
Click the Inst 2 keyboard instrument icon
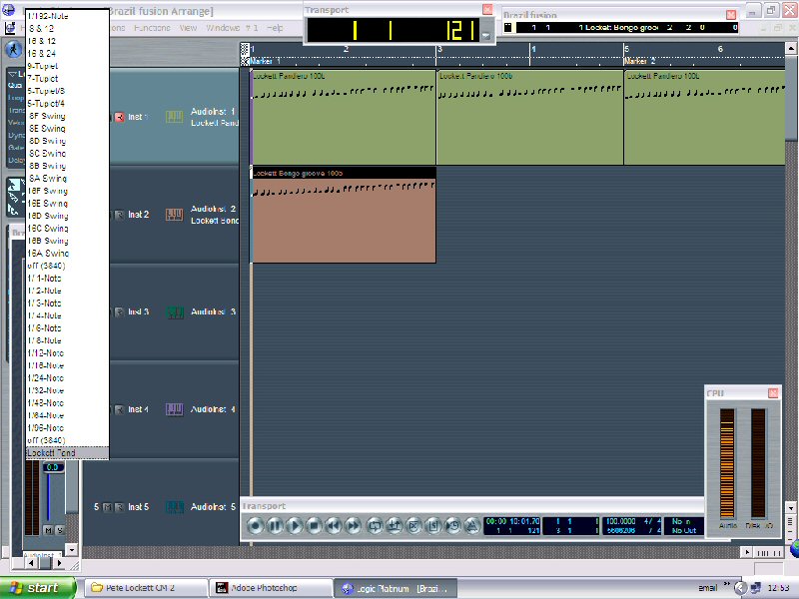(174, 215)
